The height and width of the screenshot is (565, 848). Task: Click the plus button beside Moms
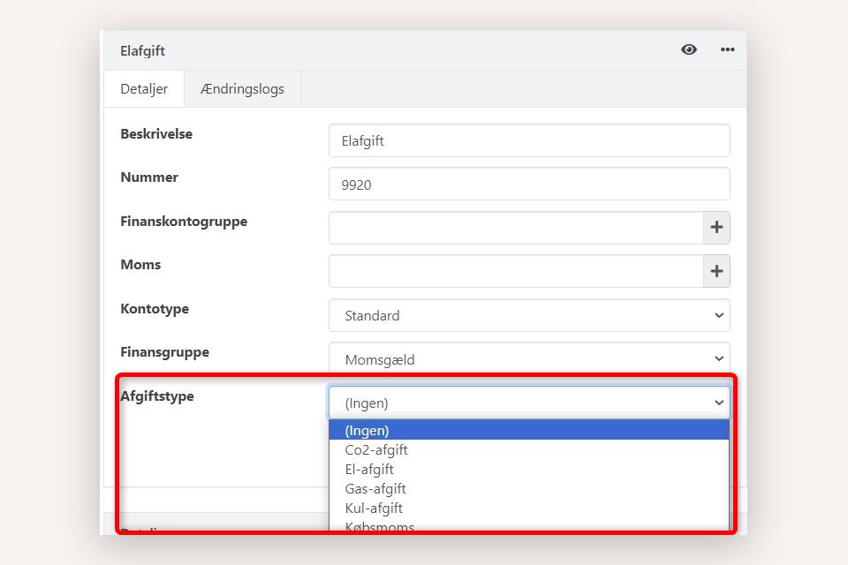(x=716, y=272)
